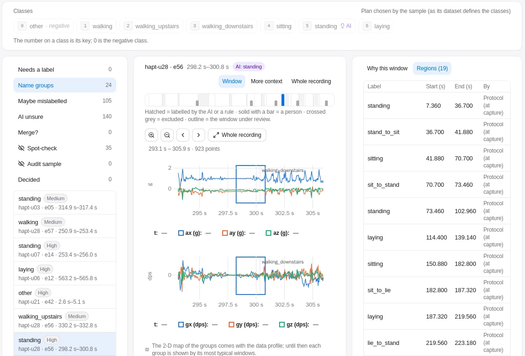Select the Whole recording tab beside More context
The image size is (525, 356).
[x=311, y=81]
